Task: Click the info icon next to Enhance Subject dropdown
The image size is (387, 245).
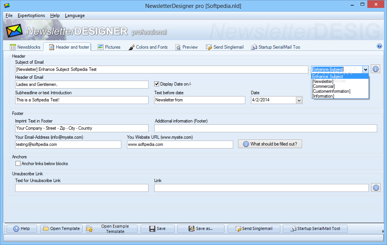Action: 375,69
